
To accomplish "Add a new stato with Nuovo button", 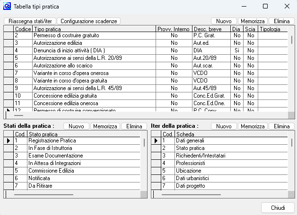I will click(x=76, y=126).
